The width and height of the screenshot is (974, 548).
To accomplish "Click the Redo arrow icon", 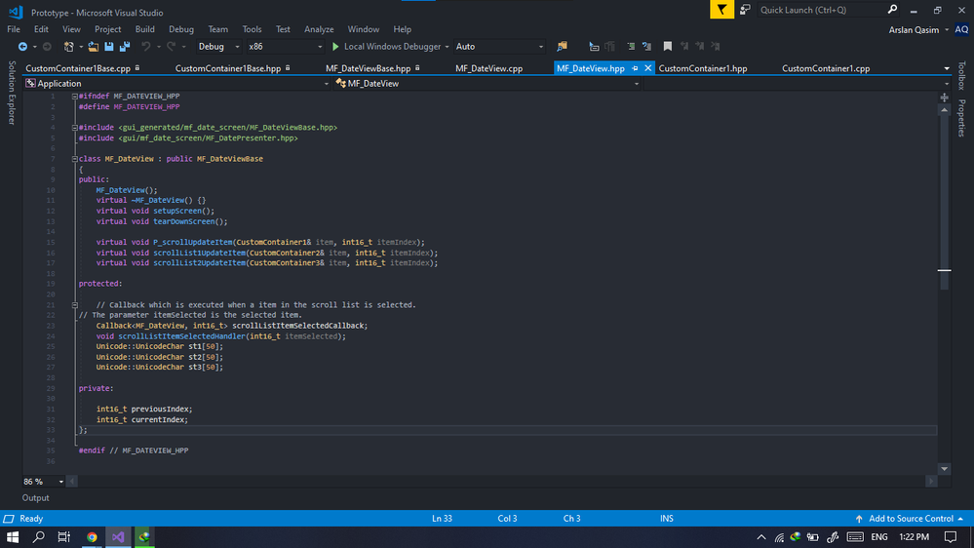I will click(x=171, y=47).
